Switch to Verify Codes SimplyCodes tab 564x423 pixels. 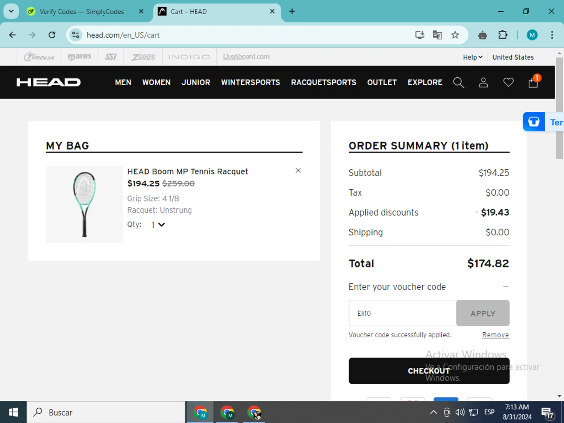coord(82,12)
